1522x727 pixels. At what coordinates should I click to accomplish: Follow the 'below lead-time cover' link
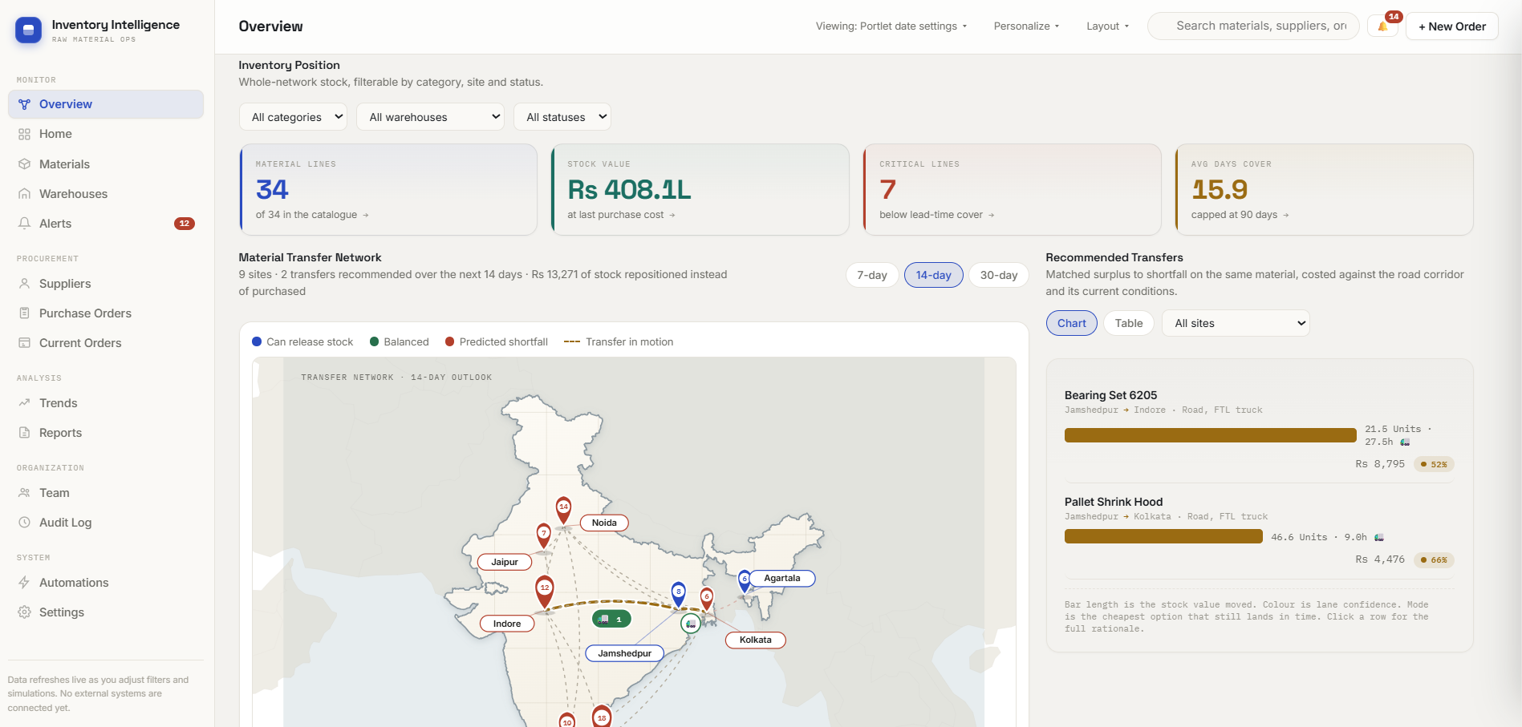[x=936, y=215]
